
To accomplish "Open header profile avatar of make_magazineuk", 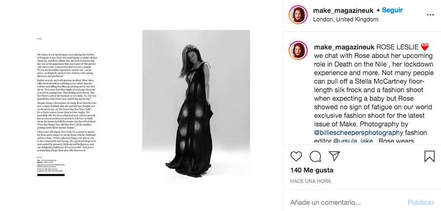I will [x=298, y=15].
